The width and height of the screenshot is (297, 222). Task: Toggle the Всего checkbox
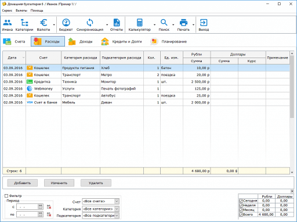tap(241, 214)
